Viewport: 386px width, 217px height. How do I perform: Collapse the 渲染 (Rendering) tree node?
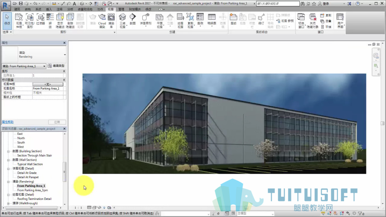8,182
